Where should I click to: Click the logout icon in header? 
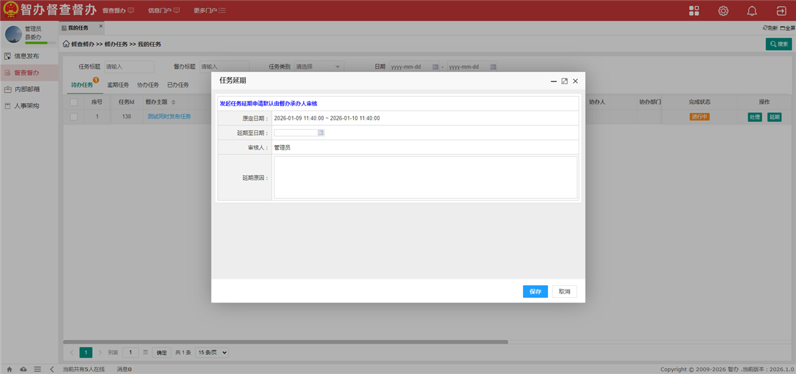pos(781,11)
